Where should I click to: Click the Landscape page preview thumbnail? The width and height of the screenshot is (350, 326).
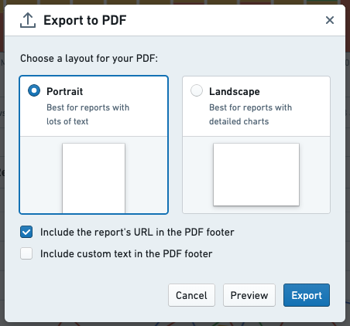pyautogui.click(x=256, y=175)
